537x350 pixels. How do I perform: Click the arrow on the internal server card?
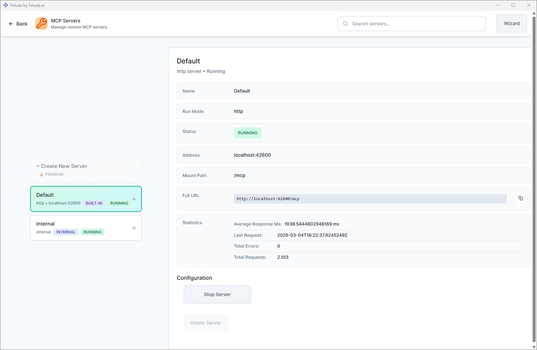tap(134, 228)
